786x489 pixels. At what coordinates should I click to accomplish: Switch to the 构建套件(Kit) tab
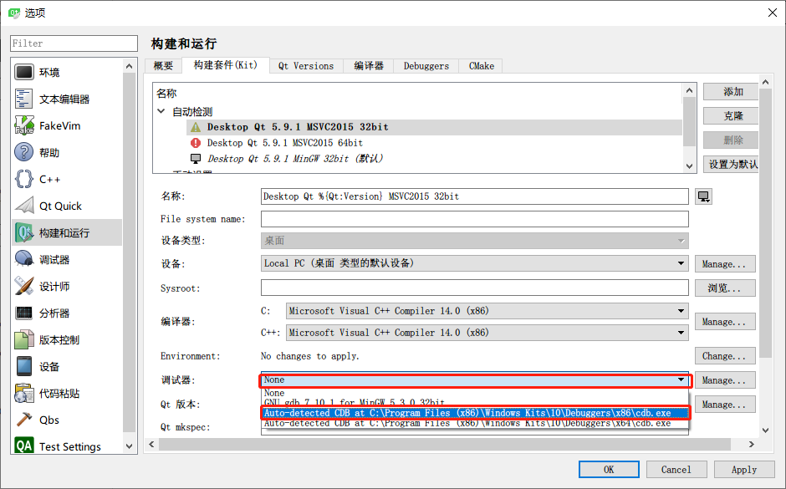tap(226, 64)
